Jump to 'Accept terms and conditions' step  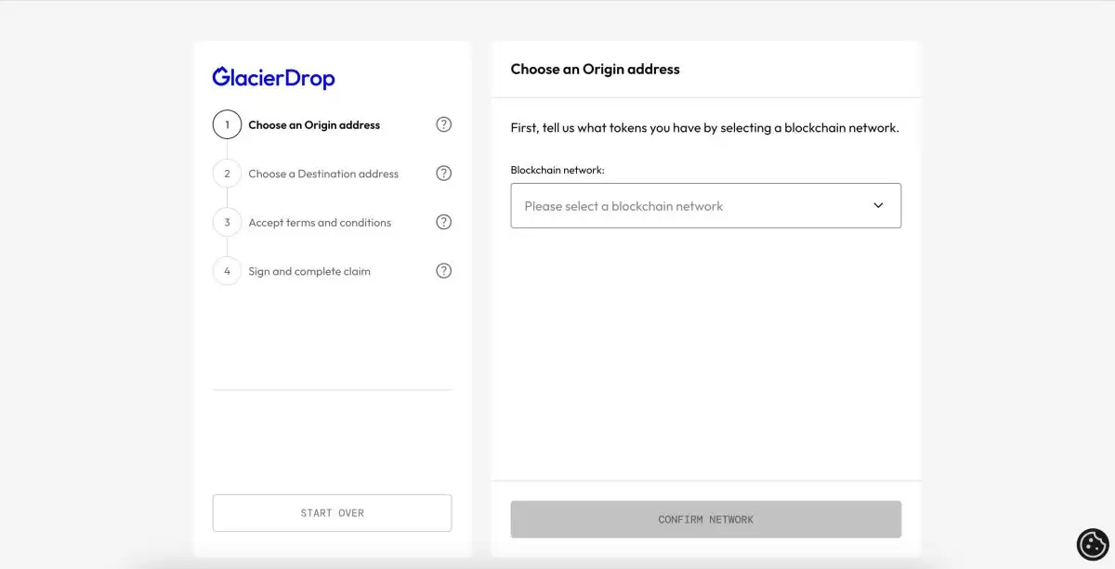click(x=320, y=223)
